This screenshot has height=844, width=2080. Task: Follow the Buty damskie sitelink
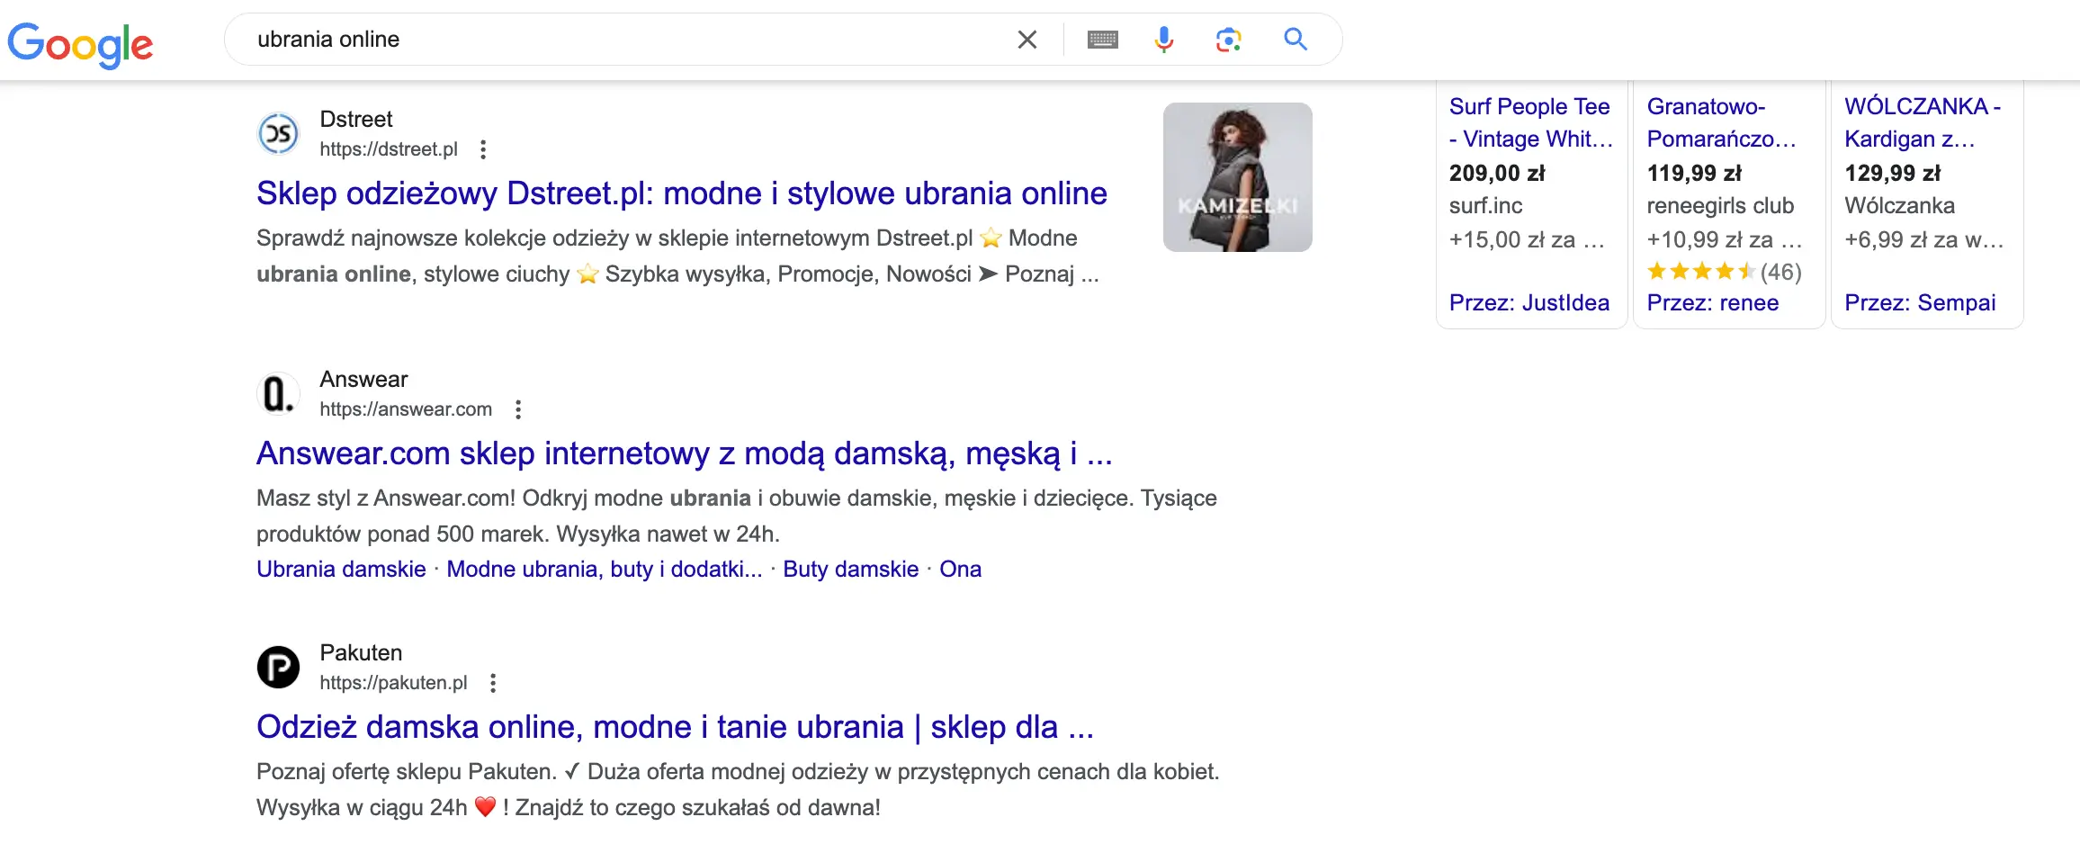click(x=850, y=569)
